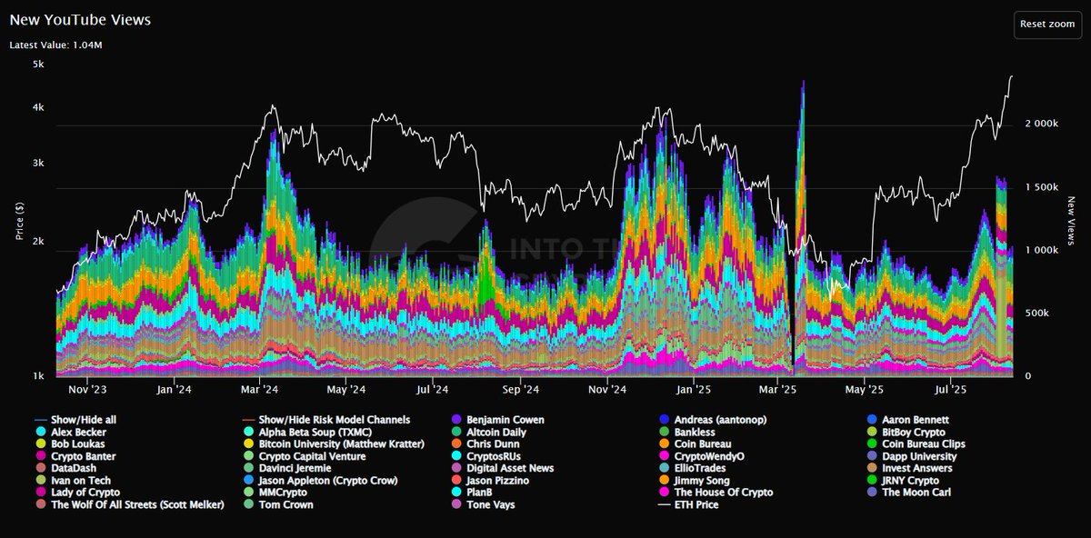Toggle The Wolf Of All Streets series
This screenshot has height=538, width=1091.
point(128,504)
